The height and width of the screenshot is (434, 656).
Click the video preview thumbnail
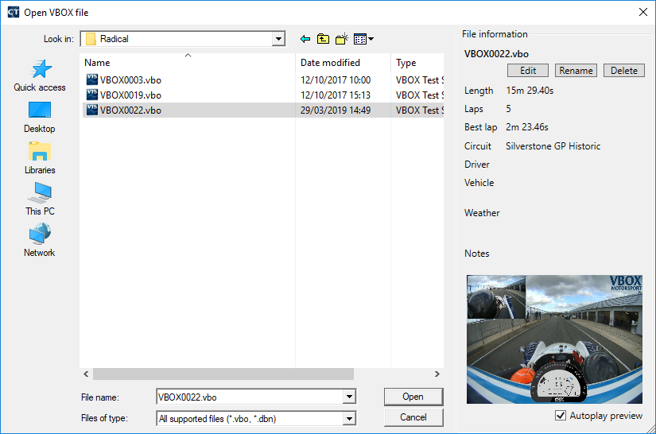coord(554,339)
